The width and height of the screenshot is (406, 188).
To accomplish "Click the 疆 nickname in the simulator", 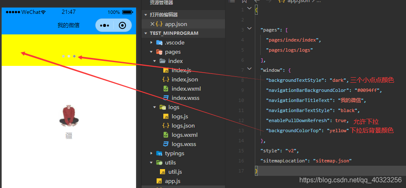I will (69, 136).
